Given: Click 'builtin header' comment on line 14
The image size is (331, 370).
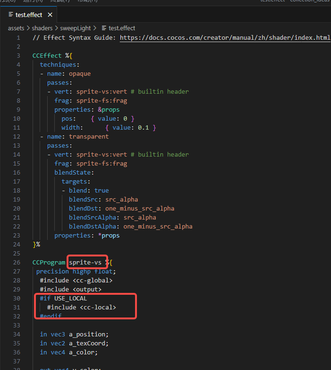Looking at the screenshot, I should pos(163,155).
